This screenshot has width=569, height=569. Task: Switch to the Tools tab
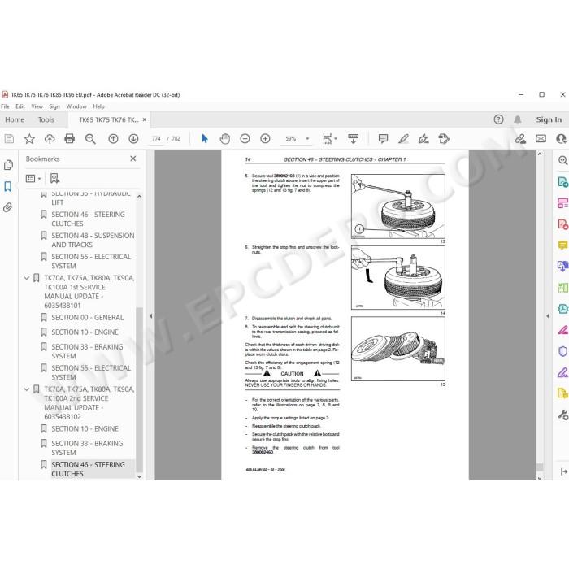[x=46, y=119]
